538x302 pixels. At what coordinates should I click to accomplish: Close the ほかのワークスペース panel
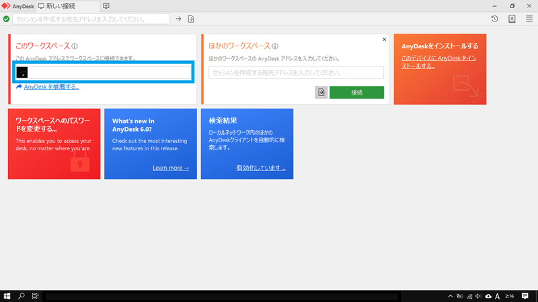(x=384, y=40)
